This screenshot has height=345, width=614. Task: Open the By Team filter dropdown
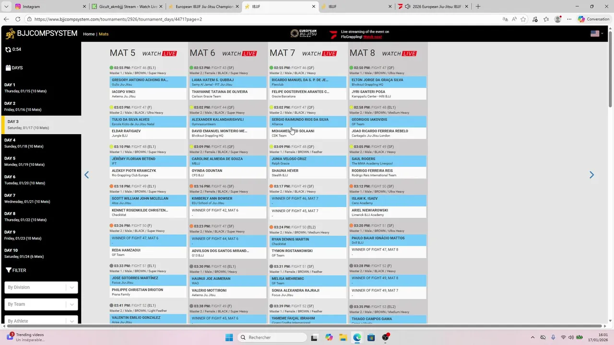pos(41,304)
